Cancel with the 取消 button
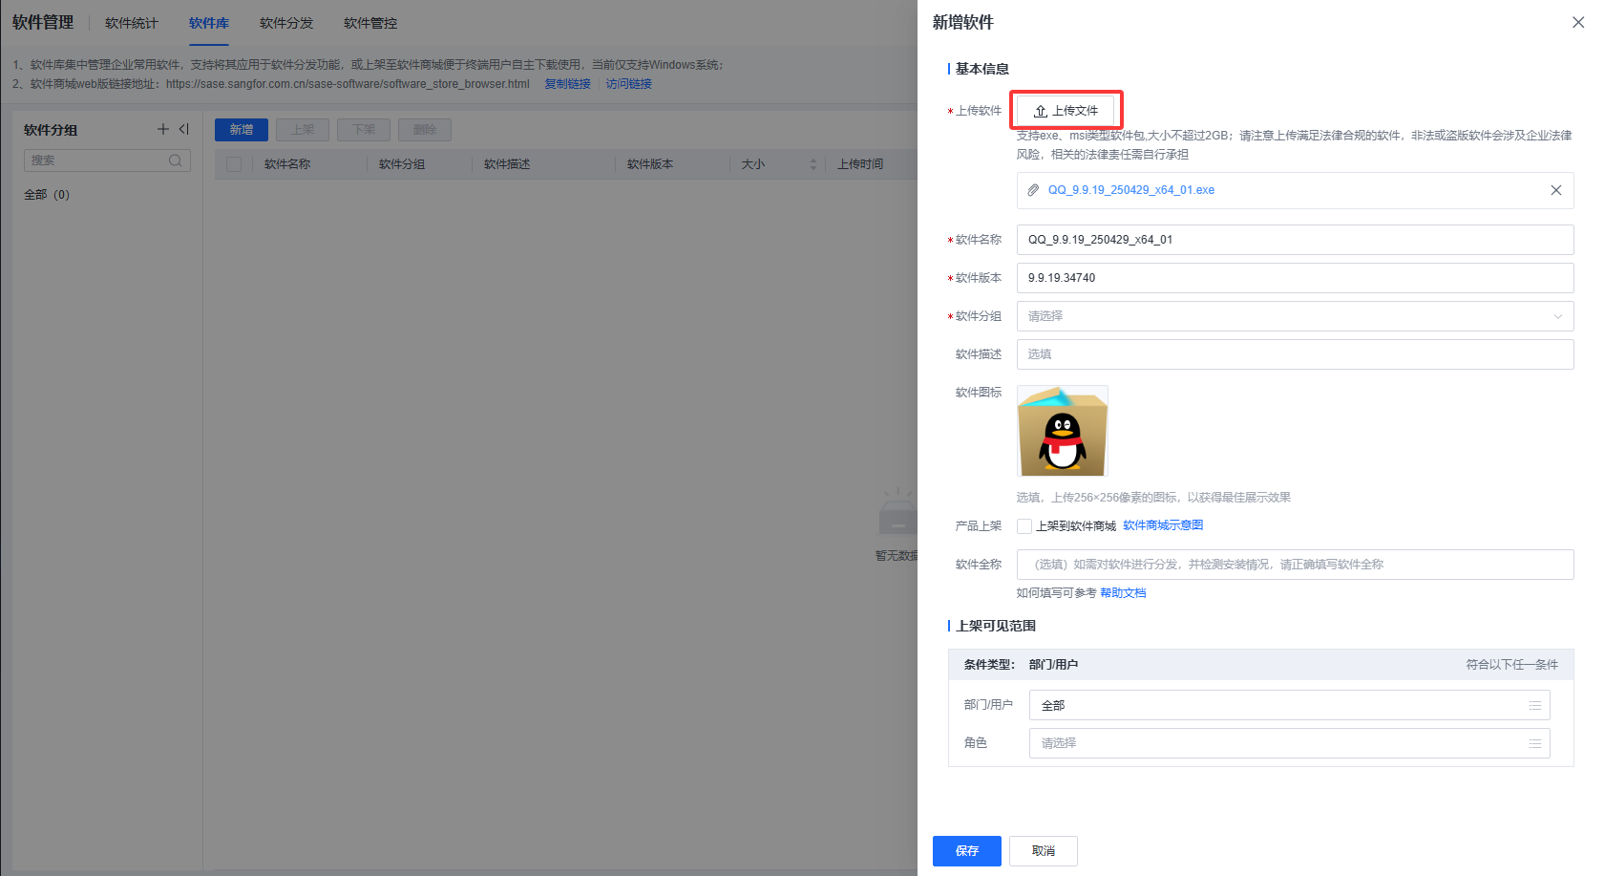The image size is (1604, 876). 1044,851
